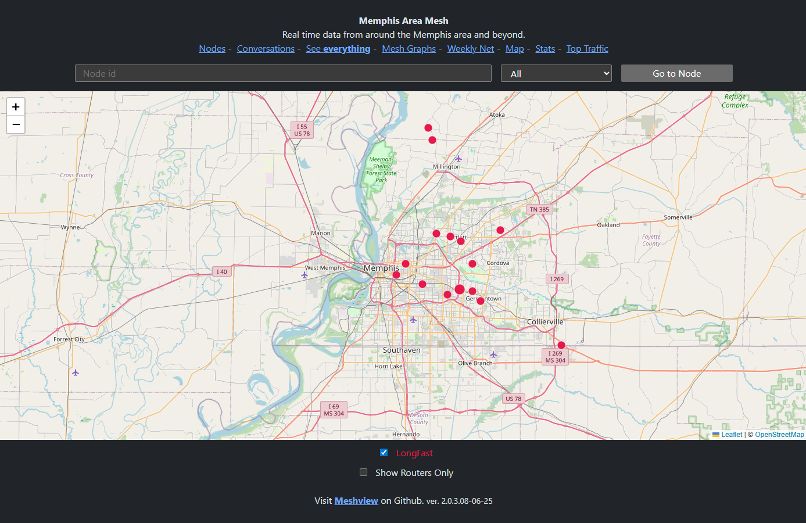Image resolution: width=806 pixels, height=523 pixels.
Task: Select the largest red node marker near Germantown
Action: coord(460,289)
